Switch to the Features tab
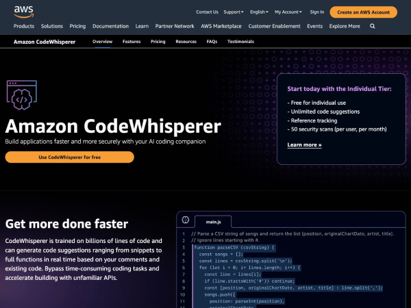Image resolution: width=411 pixels, height=308 pixels. (x=132, y=42)
